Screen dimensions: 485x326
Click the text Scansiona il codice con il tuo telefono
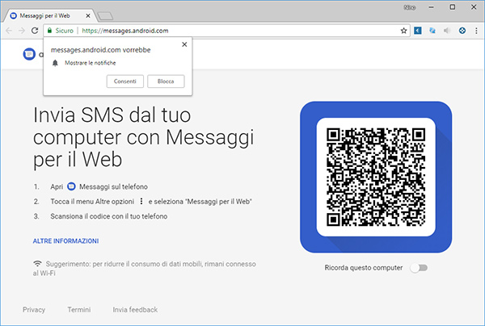tap(109, 216)
